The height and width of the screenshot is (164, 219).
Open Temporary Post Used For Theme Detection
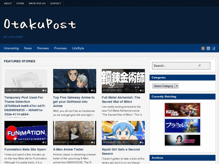[x=25, y=106]
